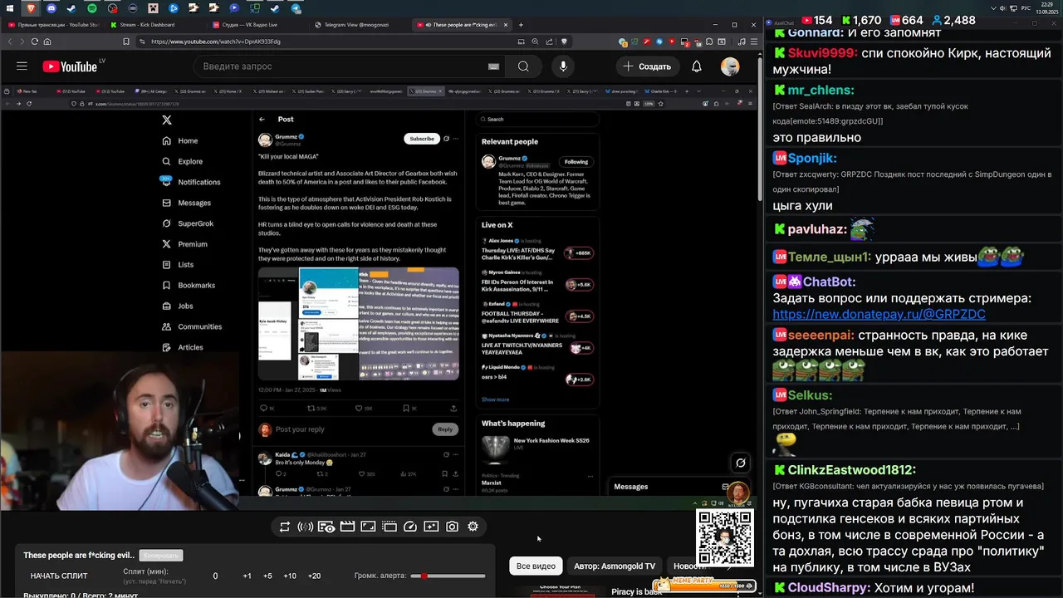Screen dimensions: 1063x598
Task: Select the 'Автор: Asmongold TV' chip
Action: (x=615, y=566)
